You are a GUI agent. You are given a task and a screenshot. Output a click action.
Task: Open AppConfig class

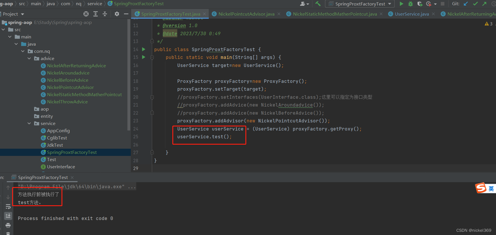(58, 131)
